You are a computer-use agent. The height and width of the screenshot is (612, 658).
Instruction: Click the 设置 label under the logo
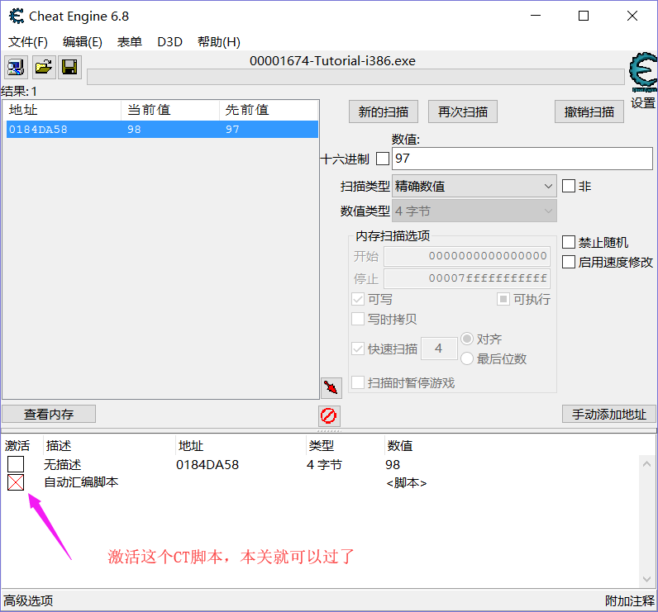[643, 102]
